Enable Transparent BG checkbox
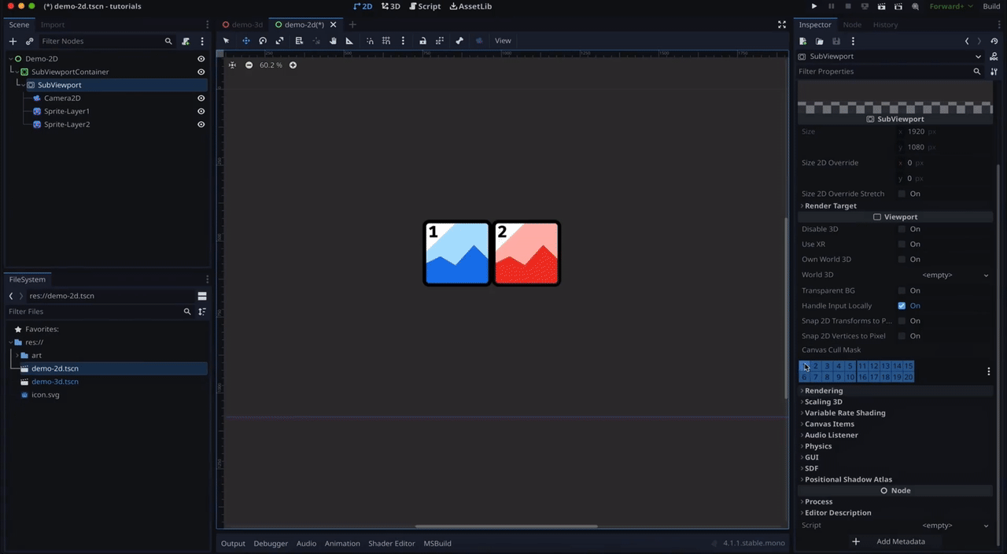Viewport: 1007px width, 554px height. pos(902,290)
